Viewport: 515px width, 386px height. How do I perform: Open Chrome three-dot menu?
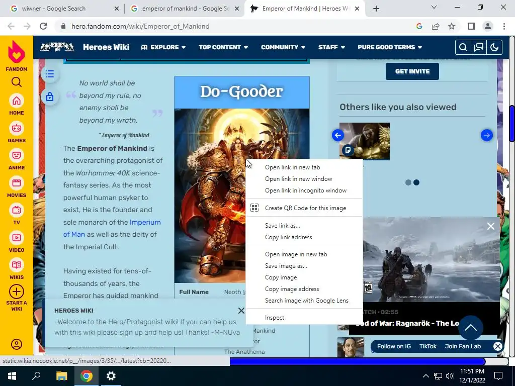(x=504, y=26)
